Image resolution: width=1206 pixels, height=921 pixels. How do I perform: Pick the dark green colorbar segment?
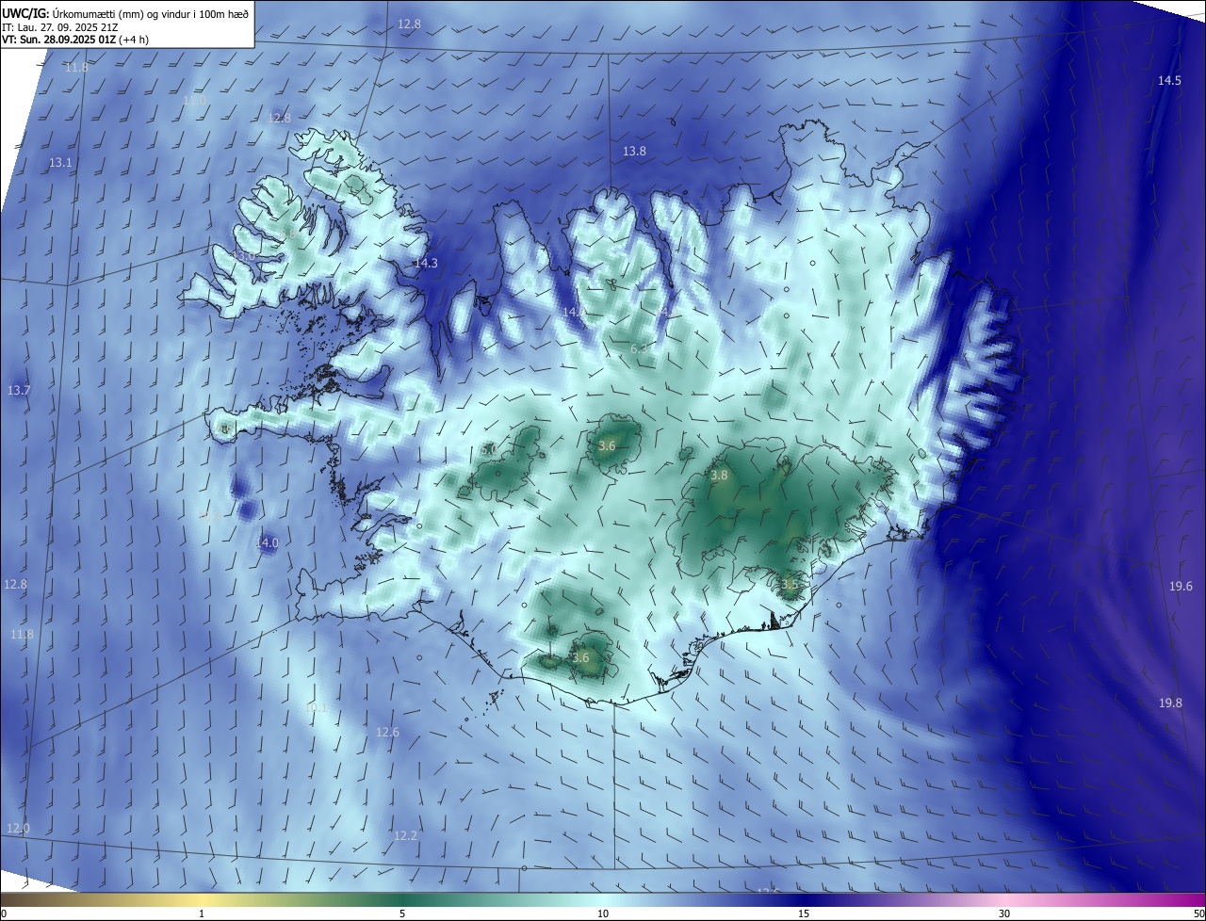point(402,899)
